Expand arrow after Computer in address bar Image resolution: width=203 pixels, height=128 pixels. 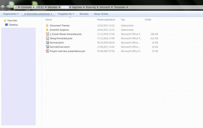pyautogui.click(x=34, y=7)
